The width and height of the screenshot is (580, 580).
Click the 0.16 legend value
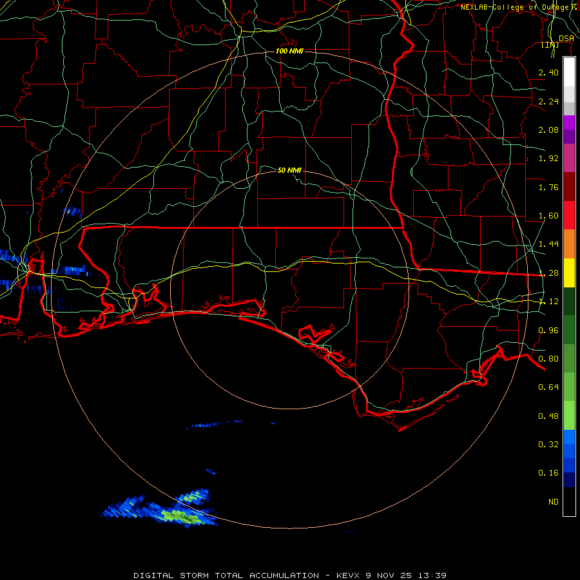tap(548, 473)
